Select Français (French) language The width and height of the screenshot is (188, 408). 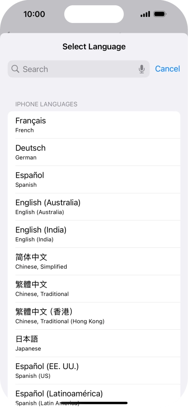[94, 125]
